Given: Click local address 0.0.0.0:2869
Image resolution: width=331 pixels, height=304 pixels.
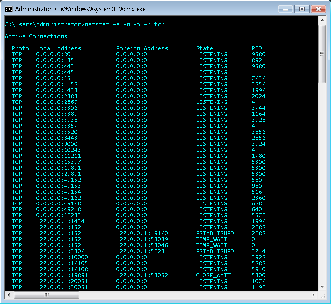Looking at the screenshot, I should [57, 102].
